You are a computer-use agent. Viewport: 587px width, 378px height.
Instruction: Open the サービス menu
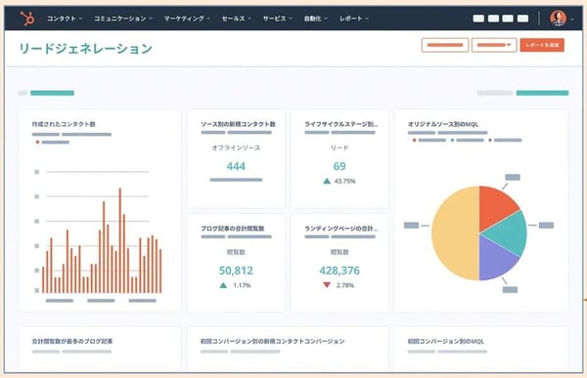277,19
